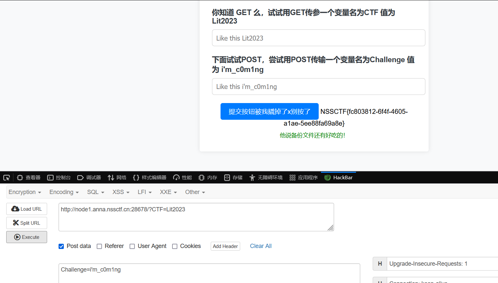Select the HackBar tab
Viewport: 498px width, 283px height.
pos(339,178)
